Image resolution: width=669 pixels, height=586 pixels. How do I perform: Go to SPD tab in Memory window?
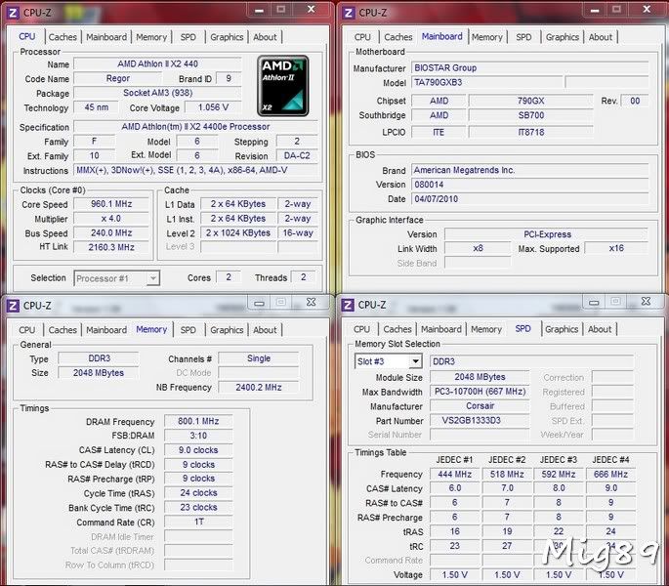188,330
